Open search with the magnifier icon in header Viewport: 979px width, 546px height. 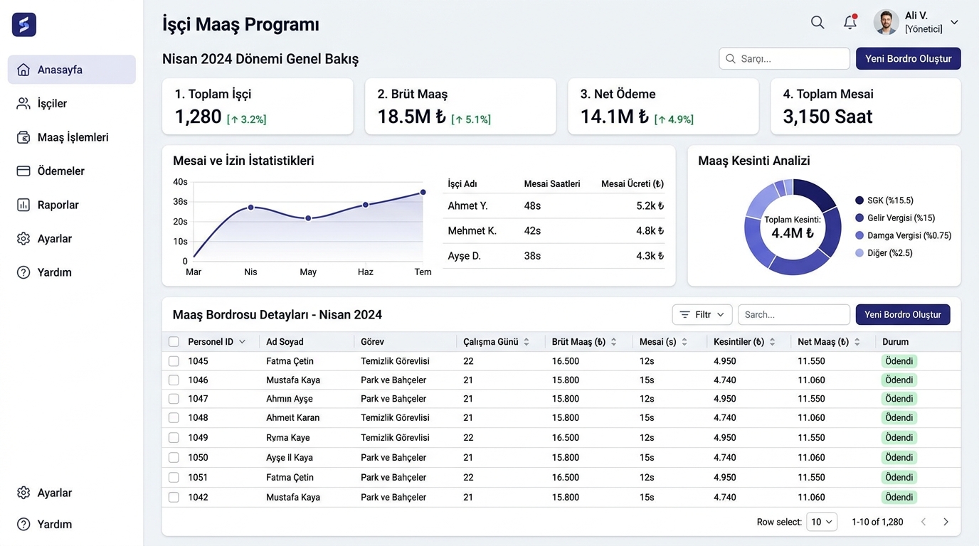817,22
